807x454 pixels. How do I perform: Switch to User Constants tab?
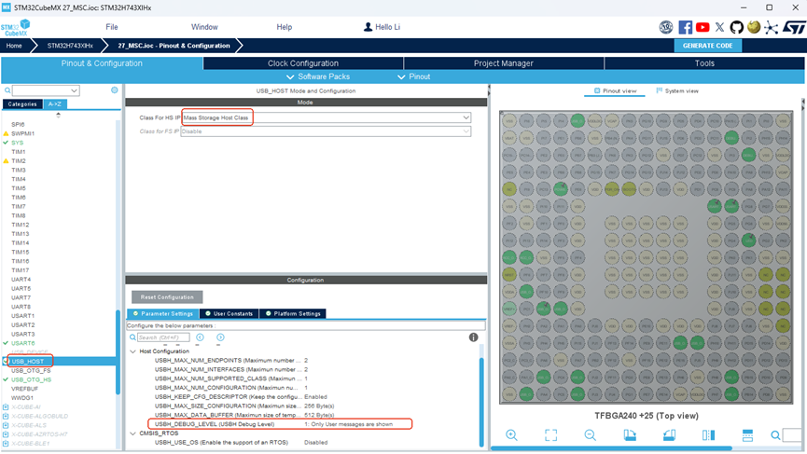click(x=229, y=313)
